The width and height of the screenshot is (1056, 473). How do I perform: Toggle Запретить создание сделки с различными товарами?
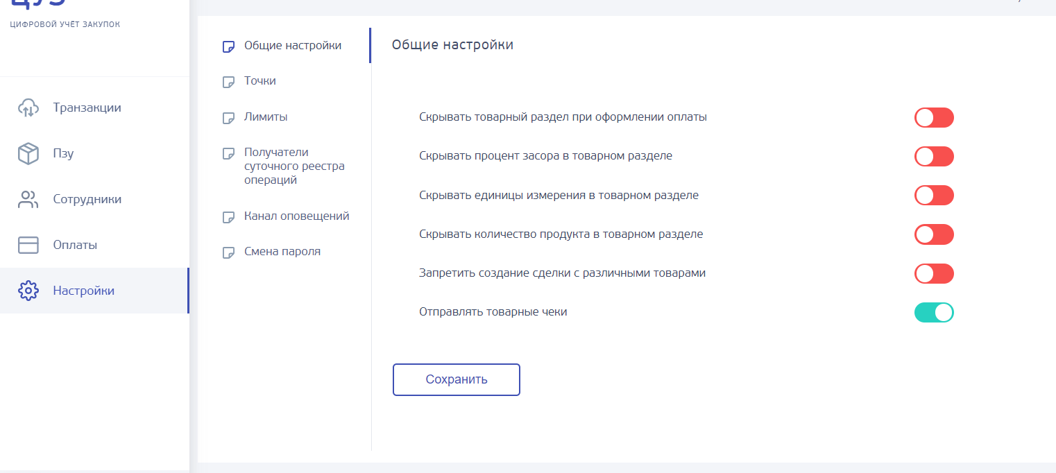pyautogui.click(x=934, y=273)
